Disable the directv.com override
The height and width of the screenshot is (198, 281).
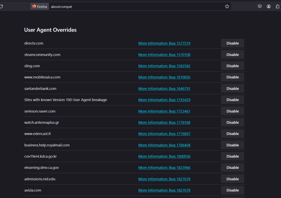point(232,43)
